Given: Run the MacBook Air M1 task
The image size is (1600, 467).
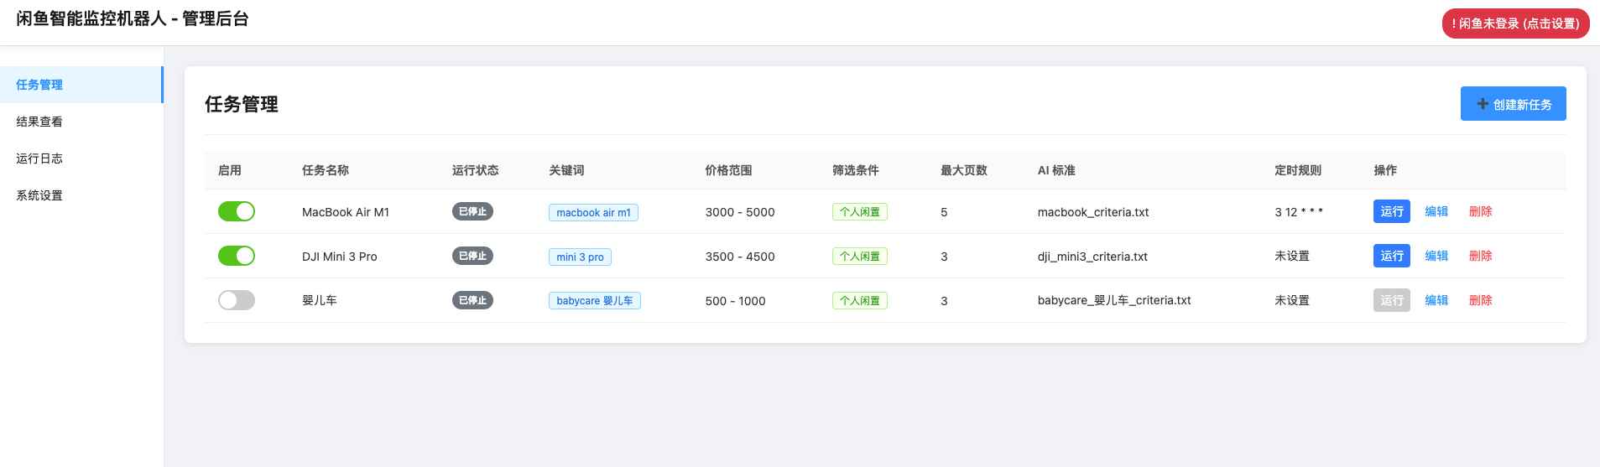Looking at the screenshot, I should pyautogui.click(x=1391, y=211).
